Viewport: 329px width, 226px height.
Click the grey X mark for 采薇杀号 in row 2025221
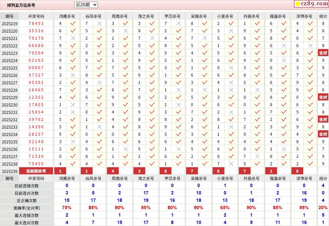[x=205, y=38]
